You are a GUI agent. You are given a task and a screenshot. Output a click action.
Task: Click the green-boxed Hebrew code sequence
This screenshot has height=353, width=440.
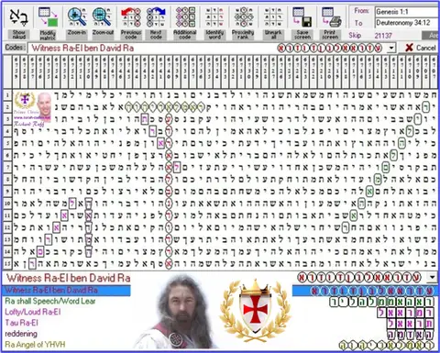pyautogui.click(x=382, y=302)
